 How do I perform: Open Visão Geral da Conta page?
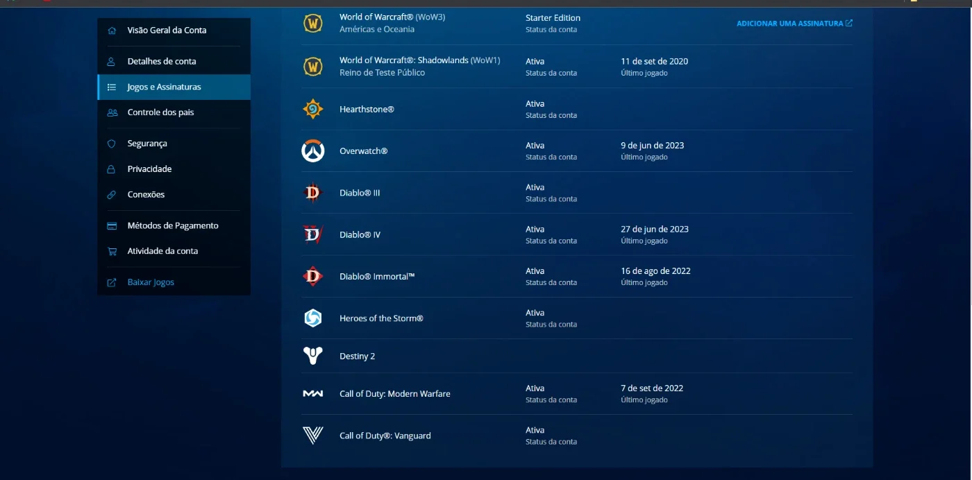[167, 31]
